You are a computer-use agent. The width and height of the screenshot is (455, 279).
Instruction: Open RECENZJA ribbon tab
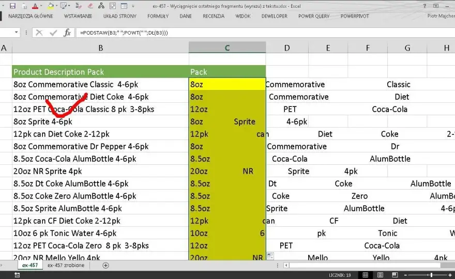point(214,16)
